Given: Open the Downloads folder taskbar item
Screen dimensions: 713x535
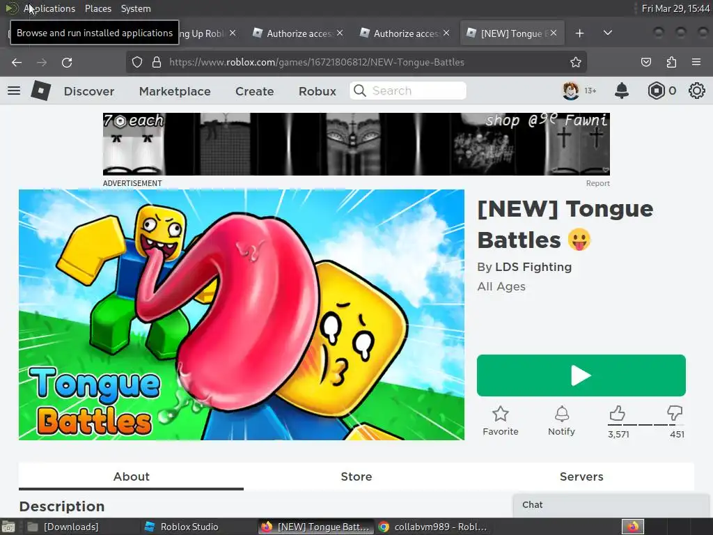Looking at the screenshot, I should 63,527.
